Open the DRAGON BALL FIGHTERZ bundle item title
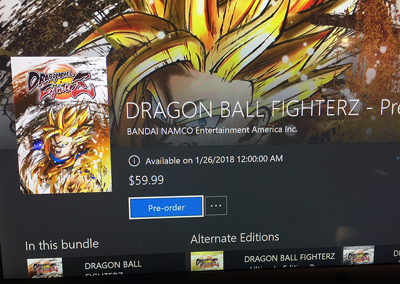This screenshot has height=284, width=400. coord(113,268)
